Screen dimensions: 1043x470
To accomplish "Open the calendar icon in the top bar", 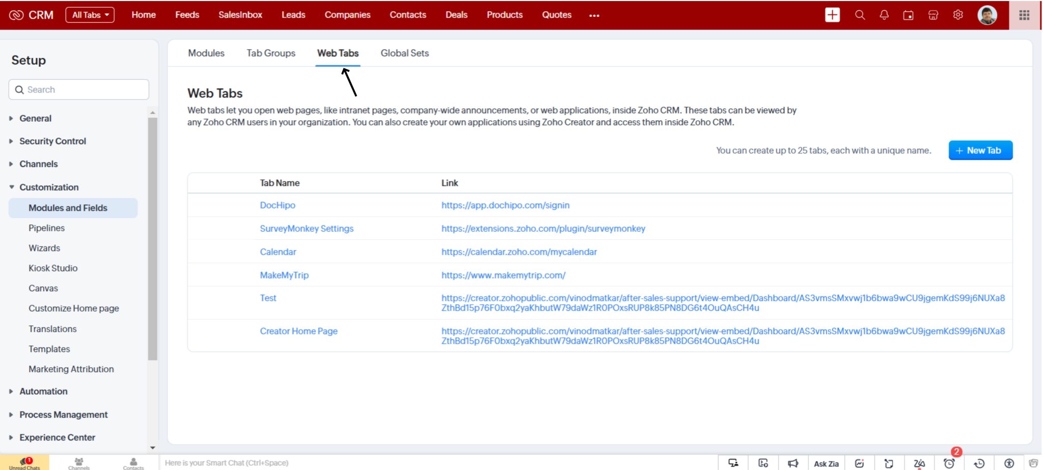I will (908, 15).
